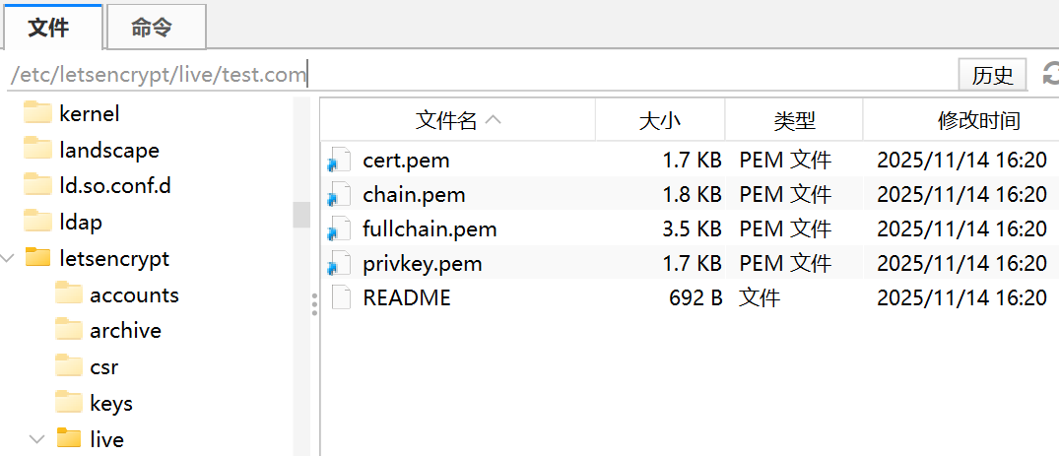The image size is (1059, 456).
Task: Click the README file icon
Action: pos(341,298)
